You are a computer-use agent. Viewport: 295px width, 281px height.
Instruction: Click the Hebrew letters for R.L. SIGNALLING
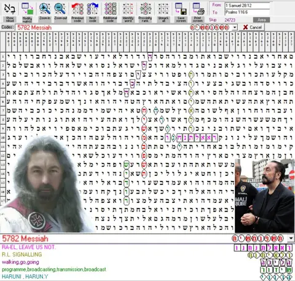click(x=270, y=255)
